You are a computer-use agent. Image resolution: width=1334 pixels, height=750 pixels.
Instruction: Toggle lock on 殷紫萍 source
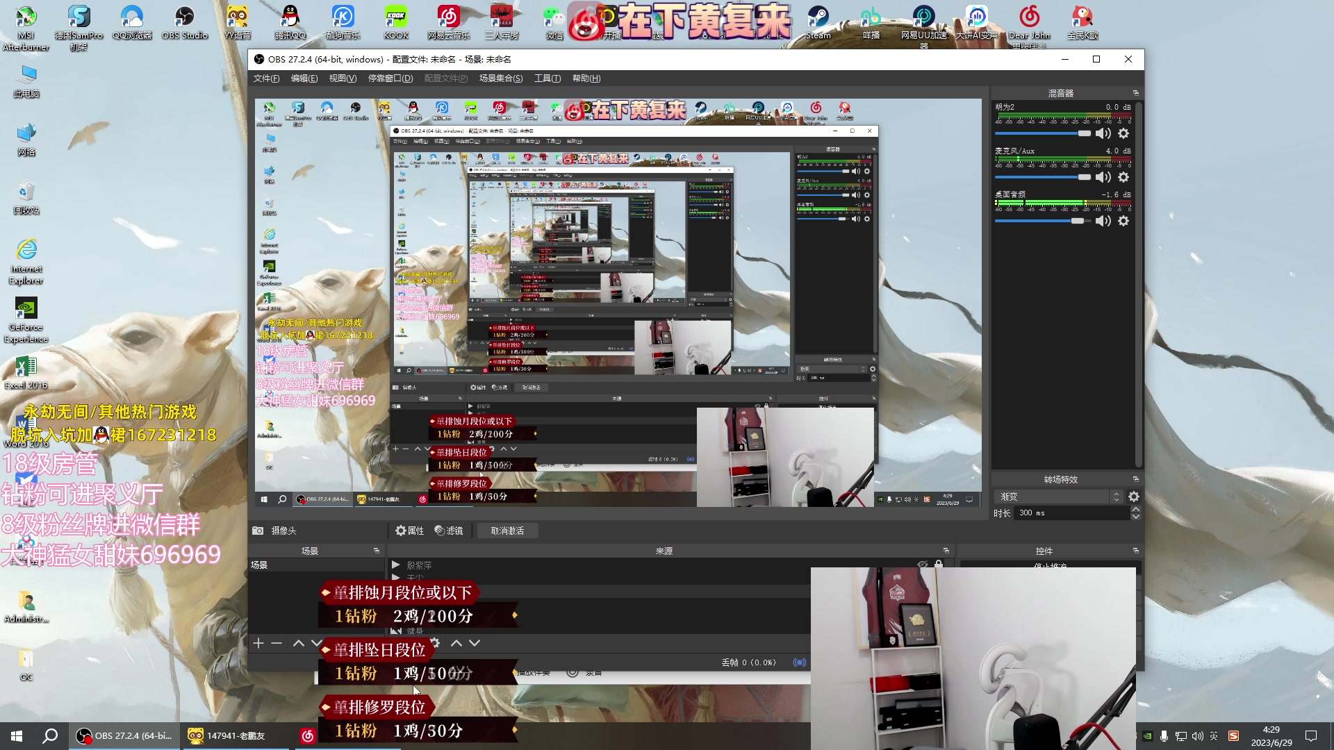point(939,565)
